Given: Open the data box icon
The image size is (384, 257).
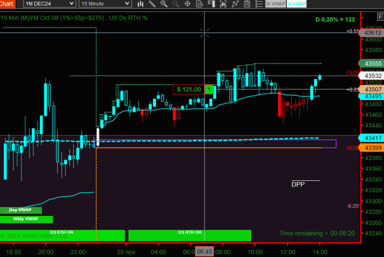Looking at the screenshot, I should (200, 4).
